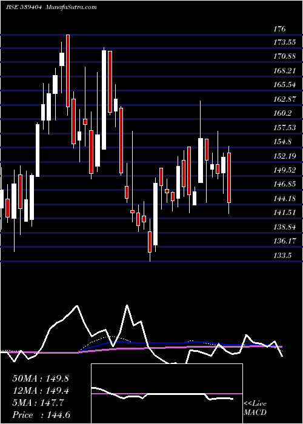Click the 136.17 price level value

pos(284,240)
